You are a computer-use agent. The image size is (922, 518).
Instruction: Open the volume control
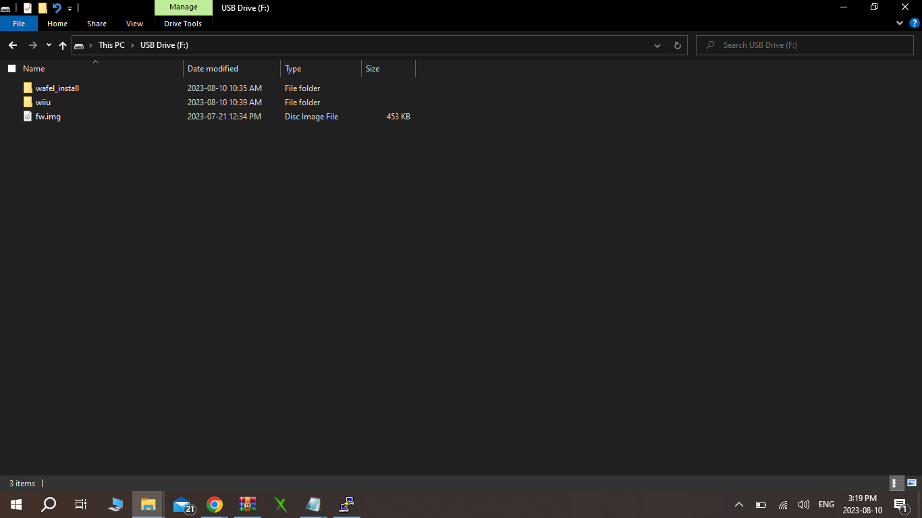click(803, 505)
